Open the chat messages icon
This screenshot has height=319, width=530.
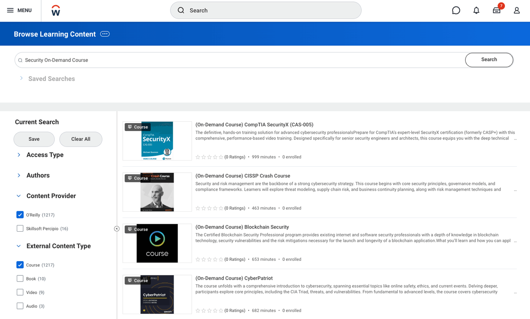456,10
